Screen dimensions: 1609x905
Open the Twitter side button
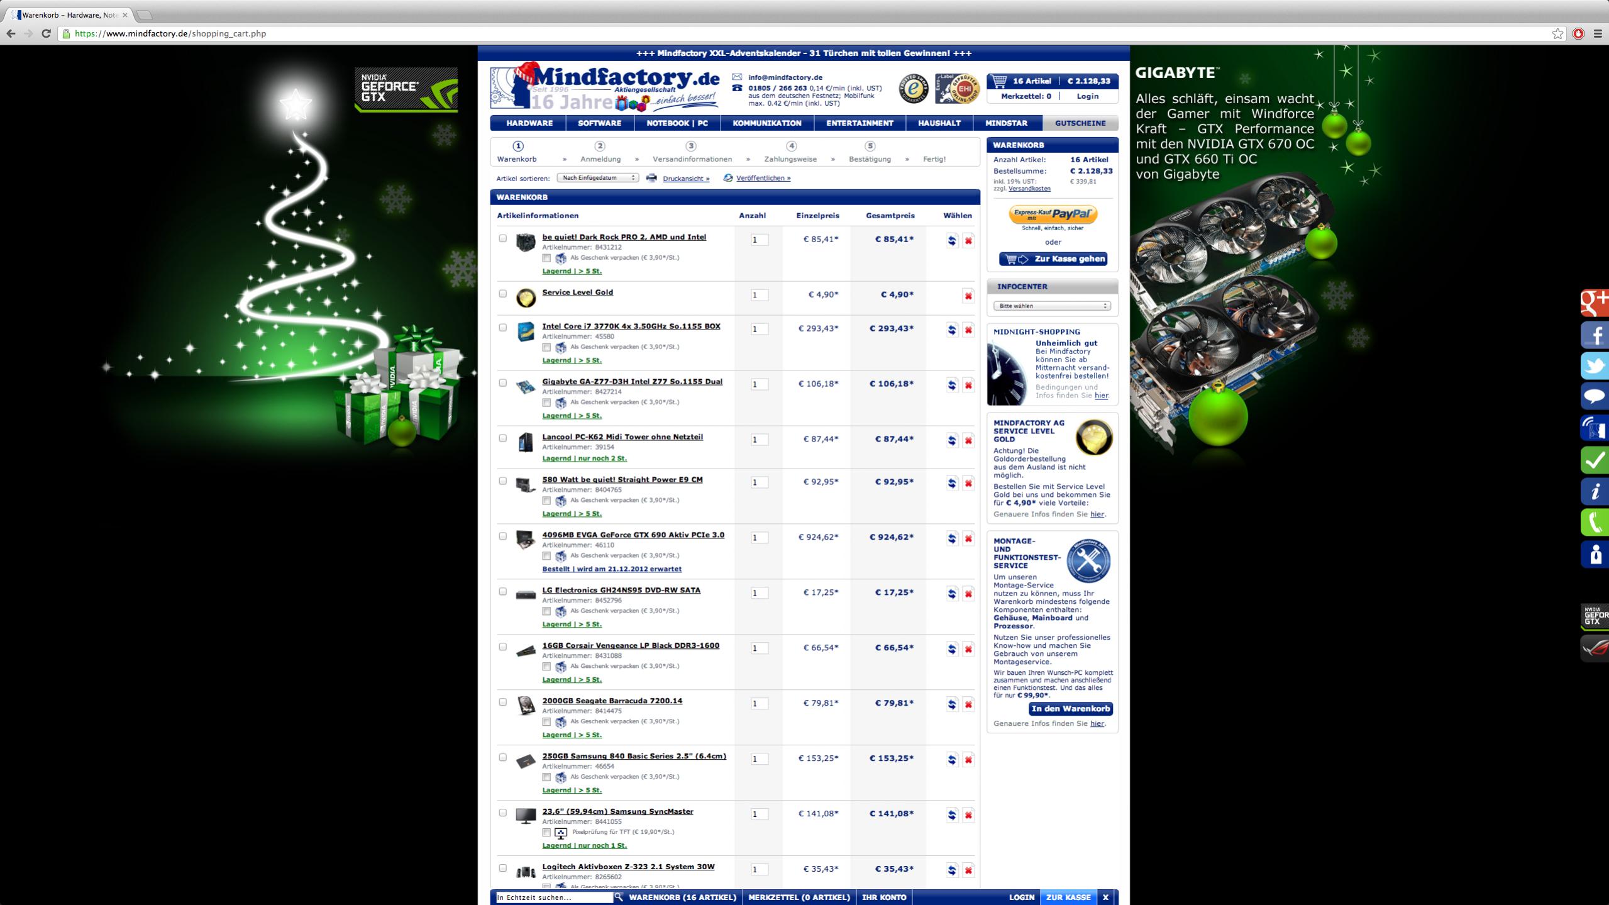click(1595, 365)
